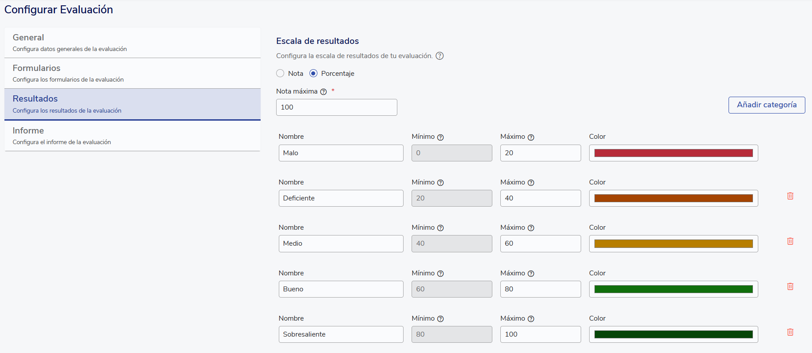Click the Añadir categoría button
Image resolution: width=812 pixels, height=353 pixels.
[766, 105]
